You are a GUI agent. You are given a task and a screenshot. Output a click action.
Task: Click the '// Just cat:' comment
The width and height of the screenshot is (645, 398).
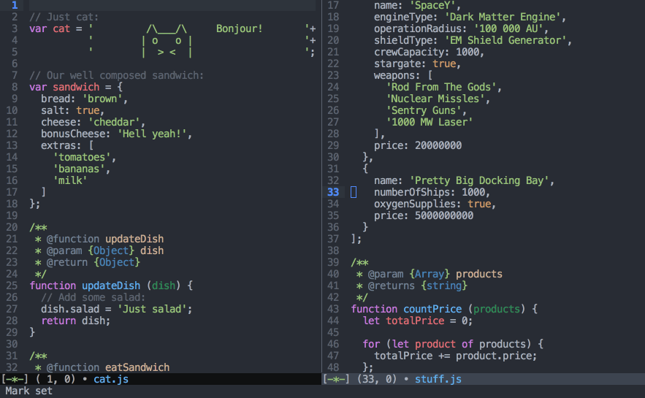(64, 18)
